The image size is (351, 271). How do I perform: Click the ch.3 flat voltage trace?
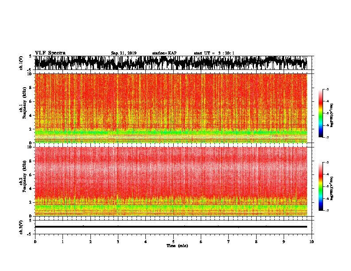[x=171, y=227]
